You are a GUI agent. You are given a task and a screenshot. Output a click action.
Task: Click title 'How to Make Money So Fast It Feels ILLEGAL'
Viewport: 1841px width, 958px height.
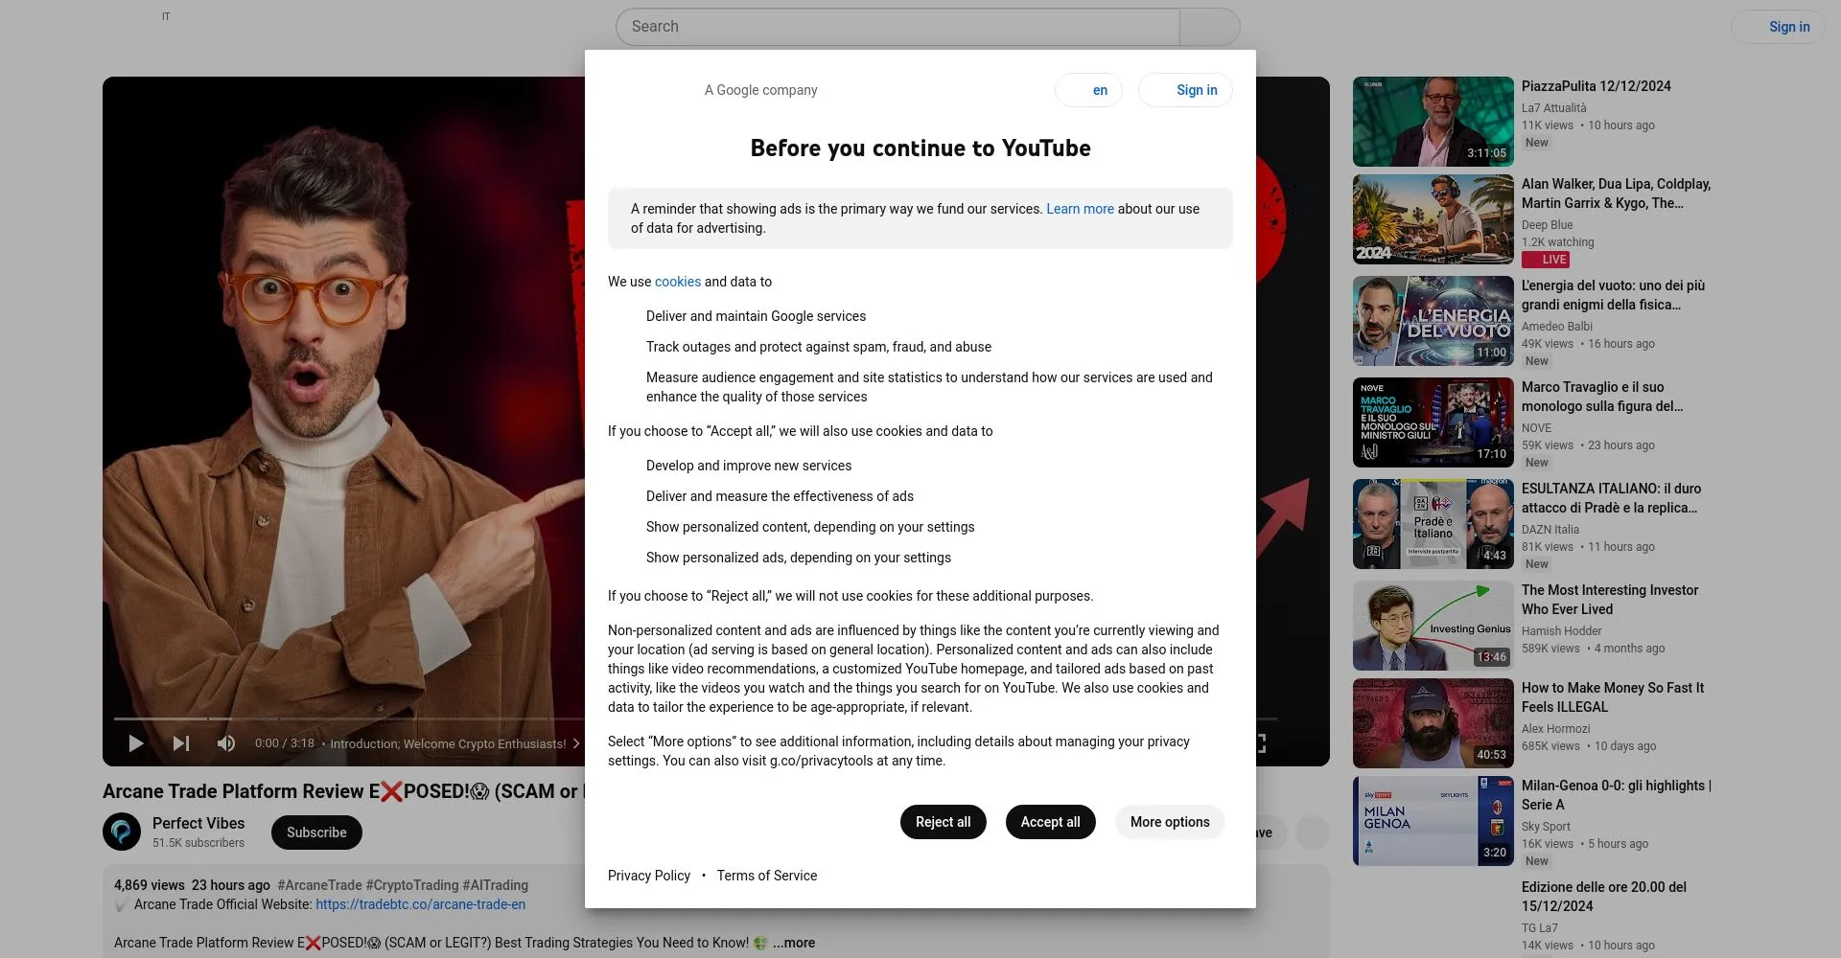point(1613,697)
